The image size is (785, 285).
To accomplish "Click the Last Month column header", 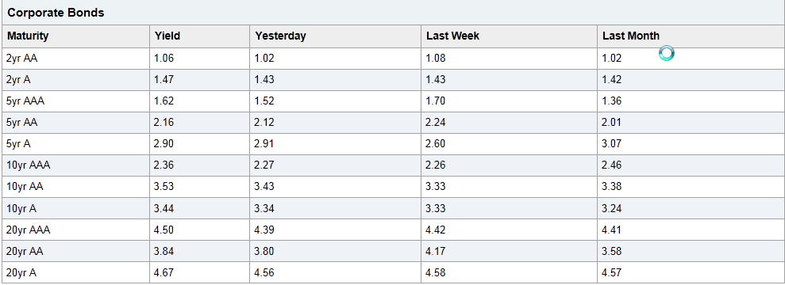I will [631, 36].
